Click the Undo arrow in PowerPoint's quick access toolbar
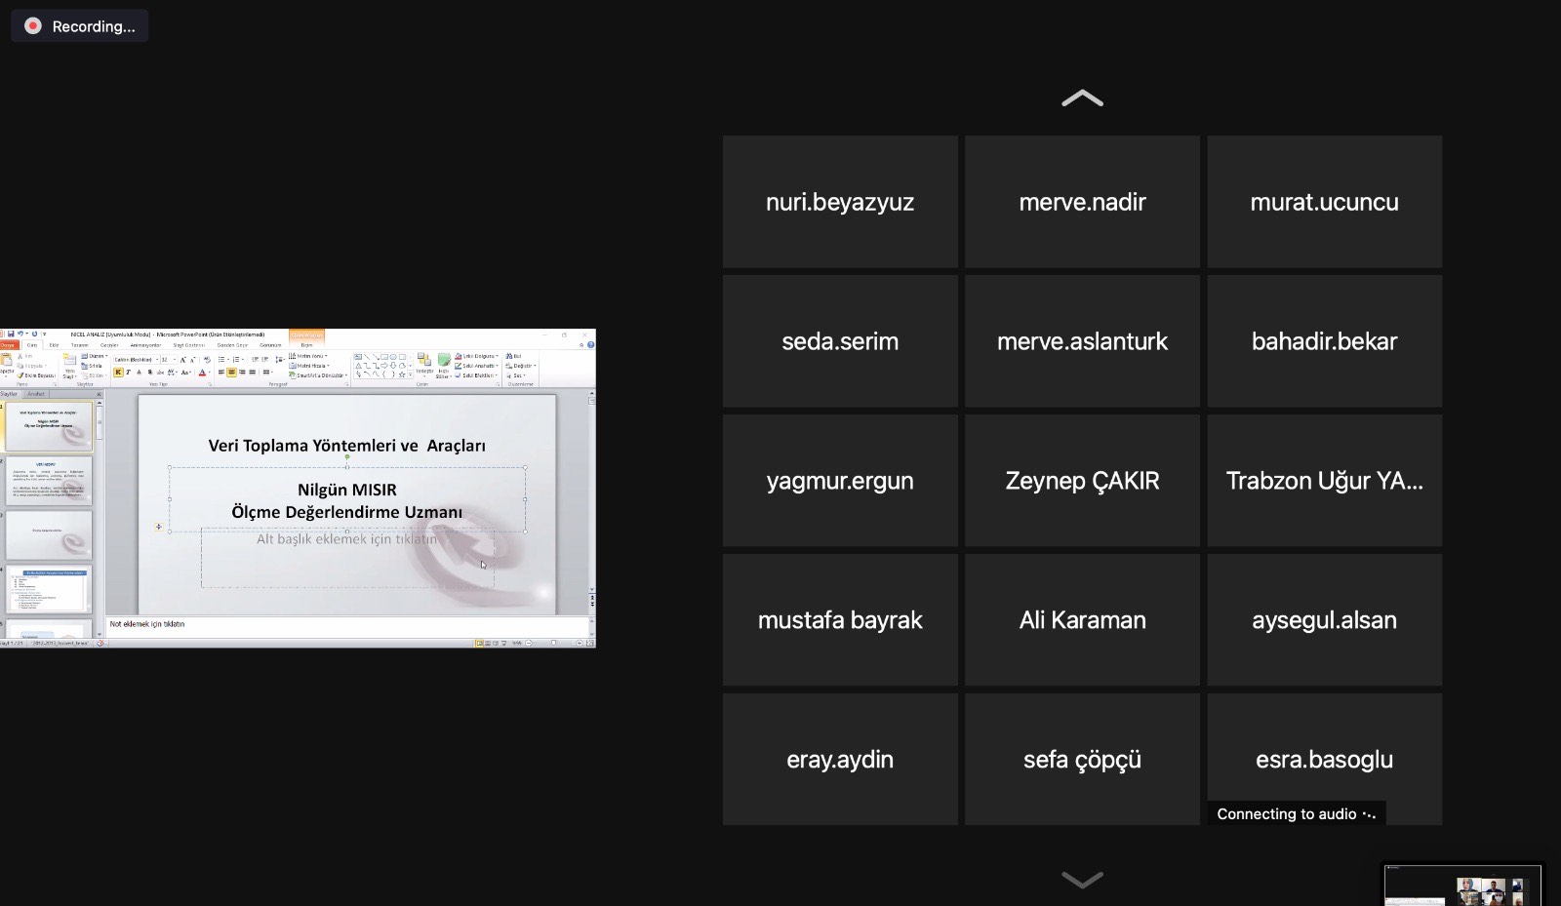Image resolution: width=1561 pixels, height=906 pixels. point(20,334)
